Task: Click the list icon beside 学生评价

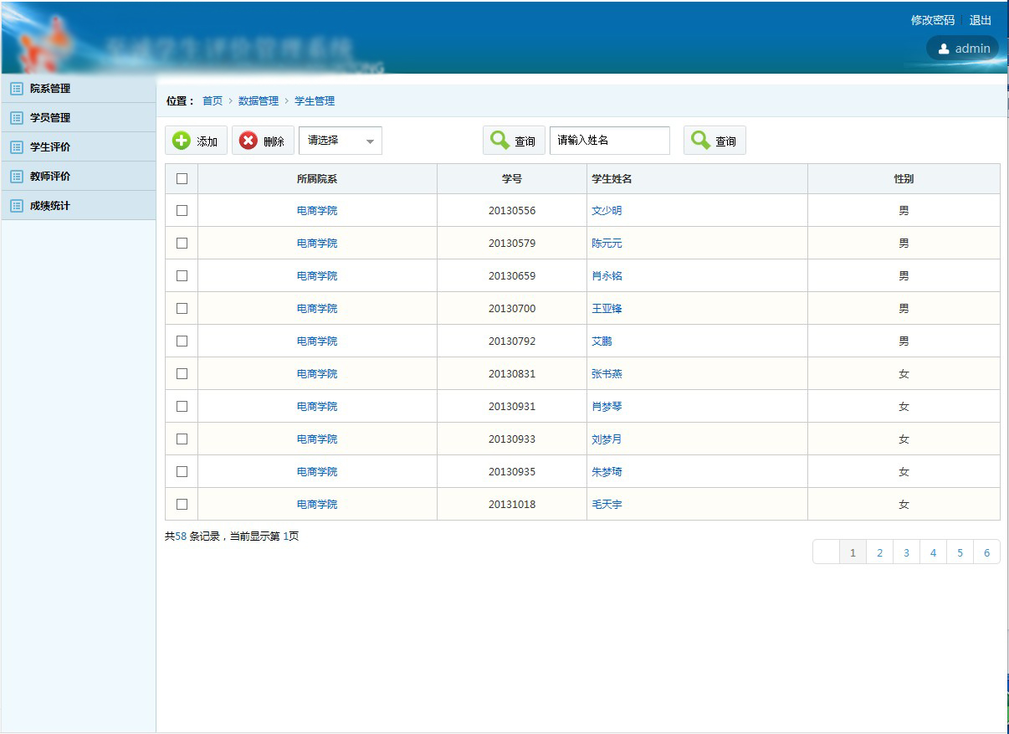Action: pyautogui.click(x=16, y=147)
